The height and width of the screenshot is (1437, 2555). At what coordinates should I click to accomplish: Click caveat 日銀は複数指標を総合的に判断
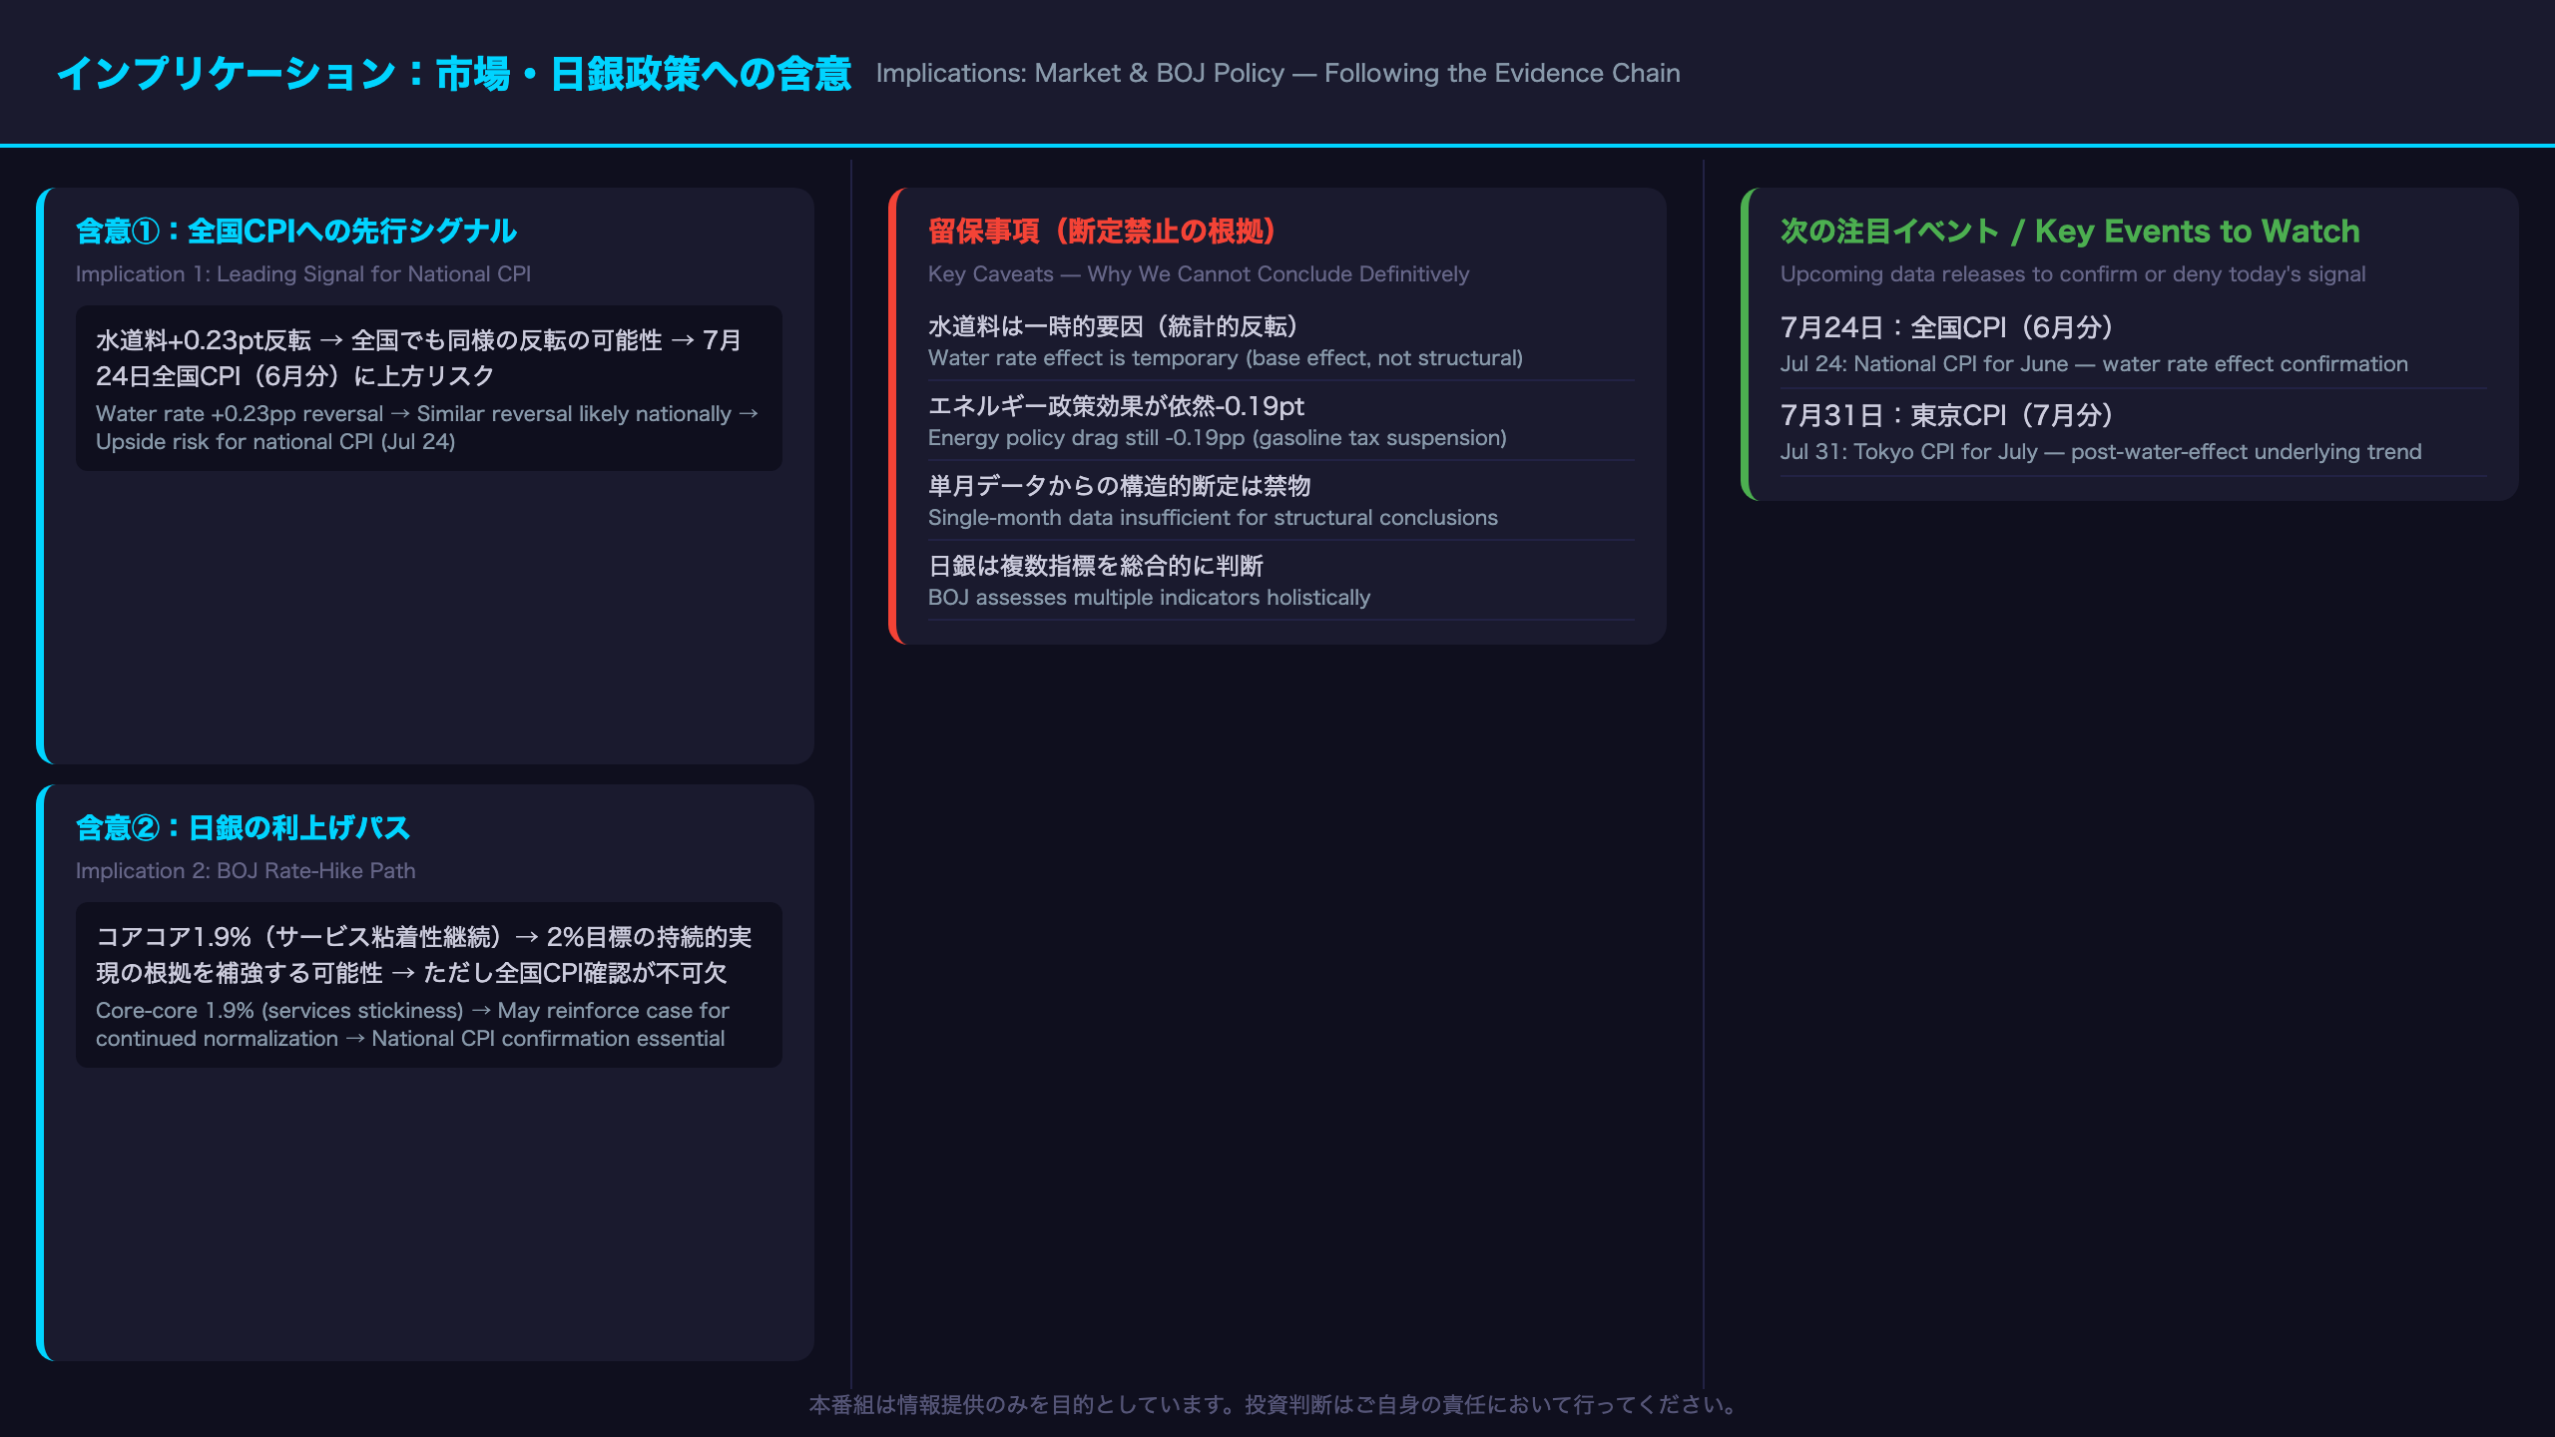[1096, 566]
